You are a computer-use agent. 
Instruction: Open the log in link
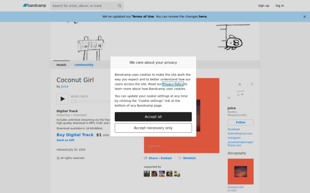[280, 6]
